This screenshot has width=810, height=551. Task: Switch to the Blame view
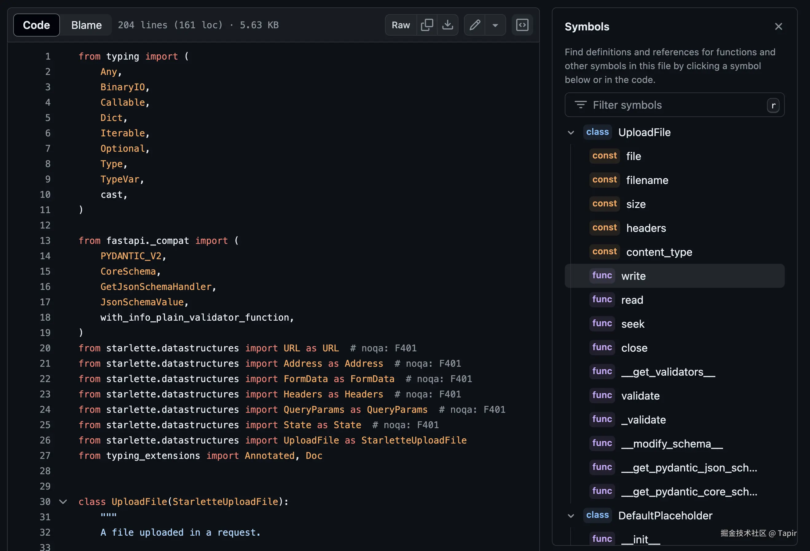pos(86,25)
